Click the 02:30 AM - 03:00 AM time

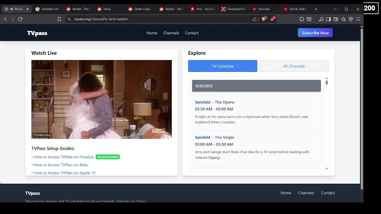214,109
